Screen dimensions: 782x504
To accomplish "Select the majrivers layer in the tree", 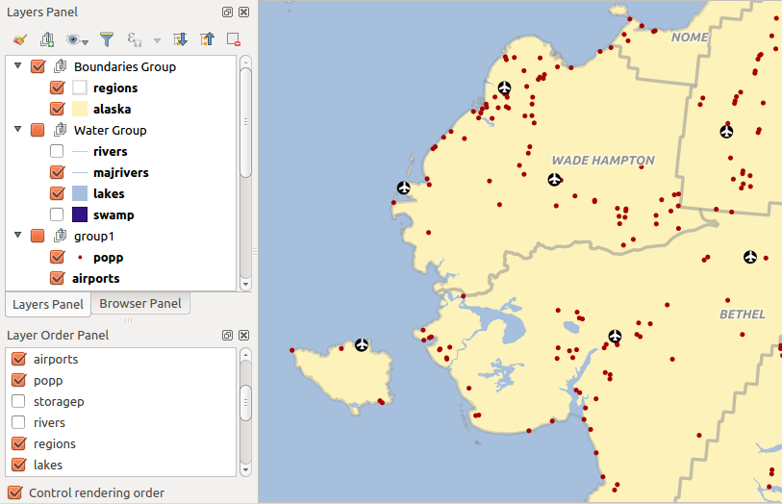I will [x=120, y=172].
